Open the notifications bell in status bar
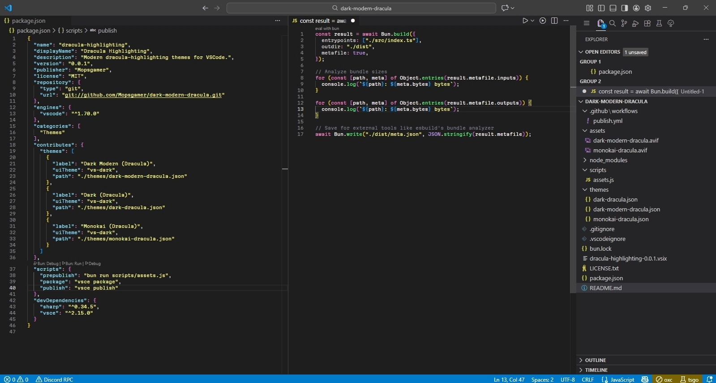Viewport: 716px width, 383px height. (x=709, y=379)
